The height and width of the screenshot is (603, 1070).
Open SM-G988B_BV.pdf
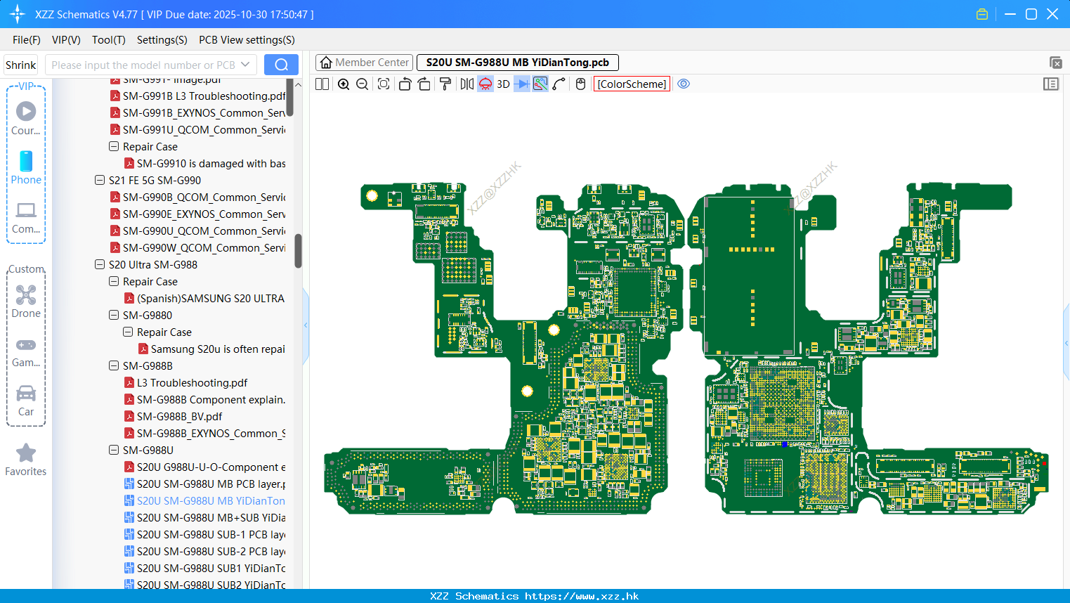[173, 416]
